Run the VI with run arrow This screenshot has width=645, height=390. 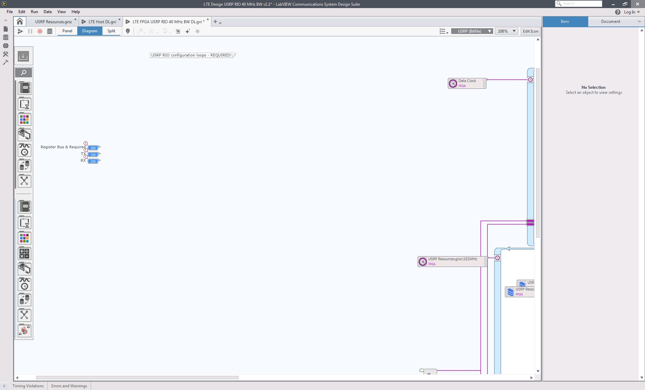point(20,31)
